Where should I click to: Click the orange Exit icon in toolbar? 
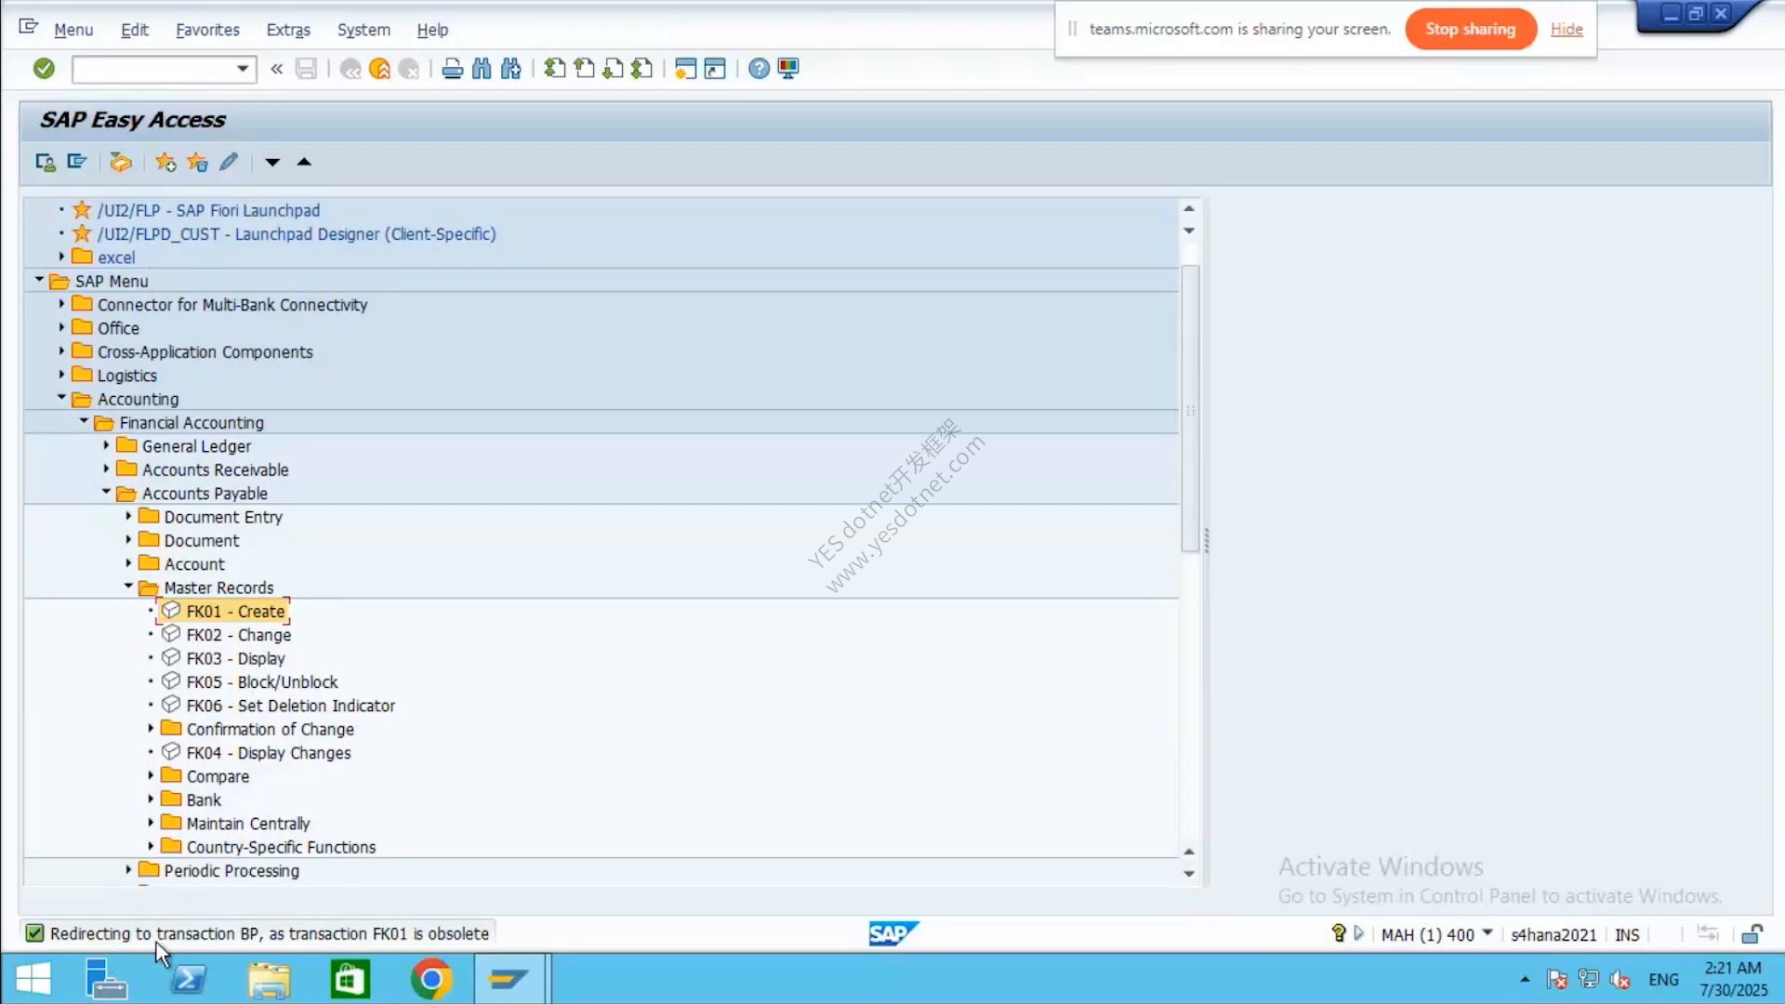[x=379, y=68]
